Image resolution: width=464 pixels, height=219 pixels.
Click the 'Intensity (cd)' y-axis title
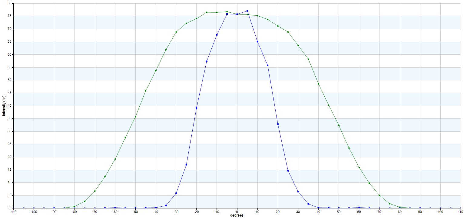click(x=4, y=106)
